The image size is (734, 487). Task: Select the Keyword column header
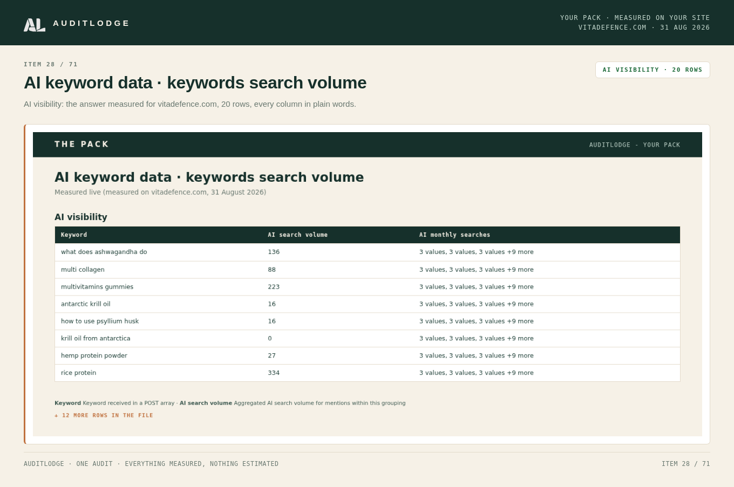[x=74, y=235]
